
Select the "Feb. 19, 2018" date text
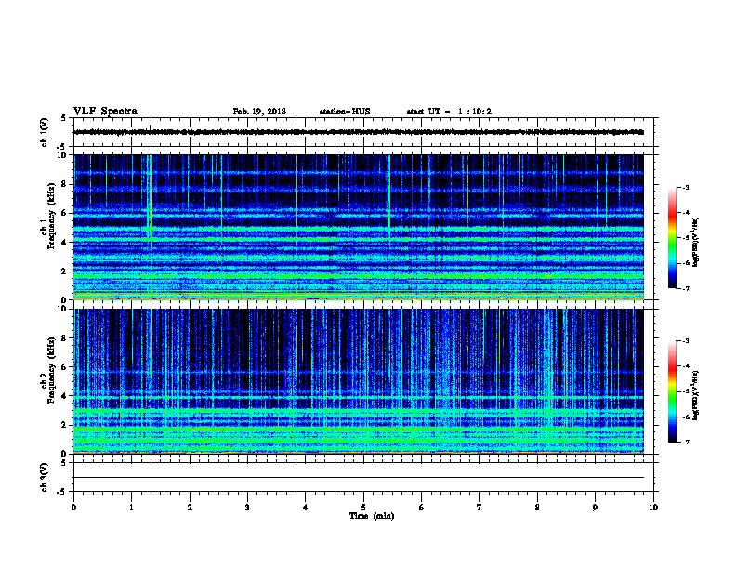[x=259, y=112]
